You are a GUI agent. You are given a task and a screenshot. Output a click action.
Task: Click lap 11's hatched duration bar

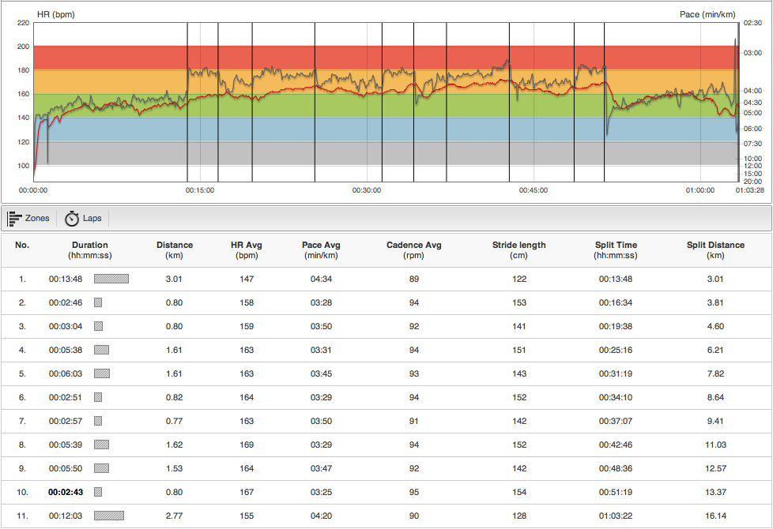pyautogui.click(x=109, y=516)
